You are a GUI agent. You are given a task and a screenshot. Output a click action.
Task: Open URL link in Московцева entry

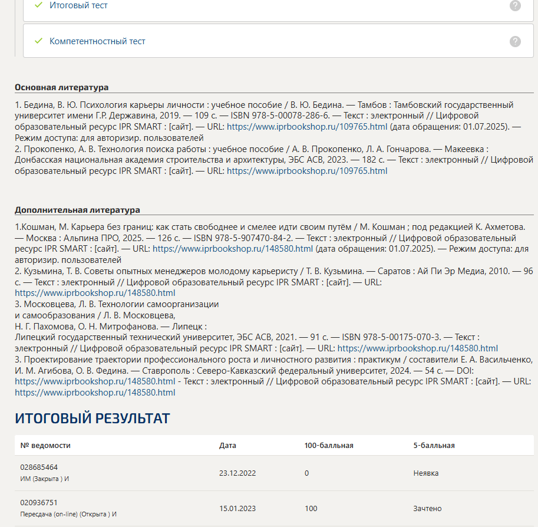click(x=418, y=348)
